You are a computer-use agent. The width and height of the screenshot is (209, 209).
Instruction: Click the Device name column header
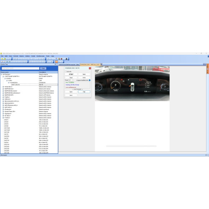tap(19, 72)
